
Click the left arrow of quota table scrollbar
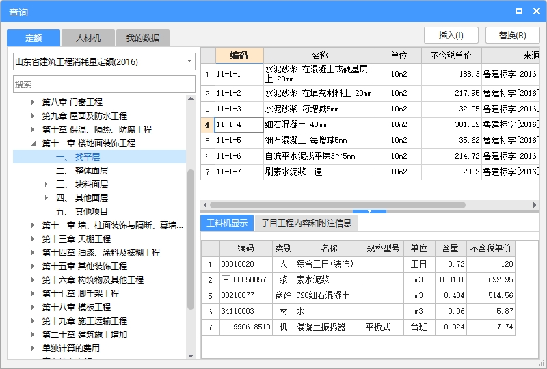tap(205, 205)
